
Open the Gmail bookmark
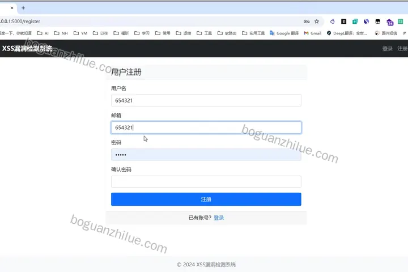[x=312, y=33]
